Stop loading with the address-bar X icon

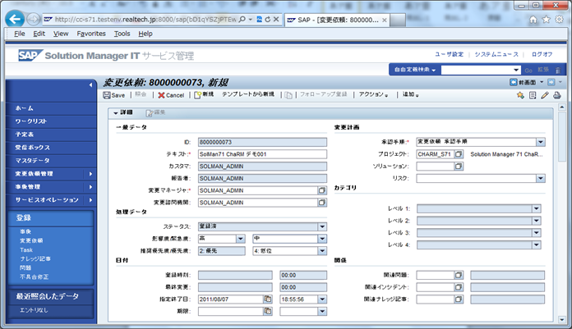(x=276, y=20)
